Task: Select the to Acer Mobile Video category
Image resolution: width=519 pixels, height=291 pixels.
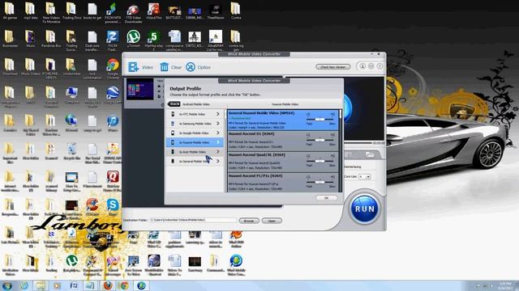Action: pyautogui.click(x=195, y=152)
